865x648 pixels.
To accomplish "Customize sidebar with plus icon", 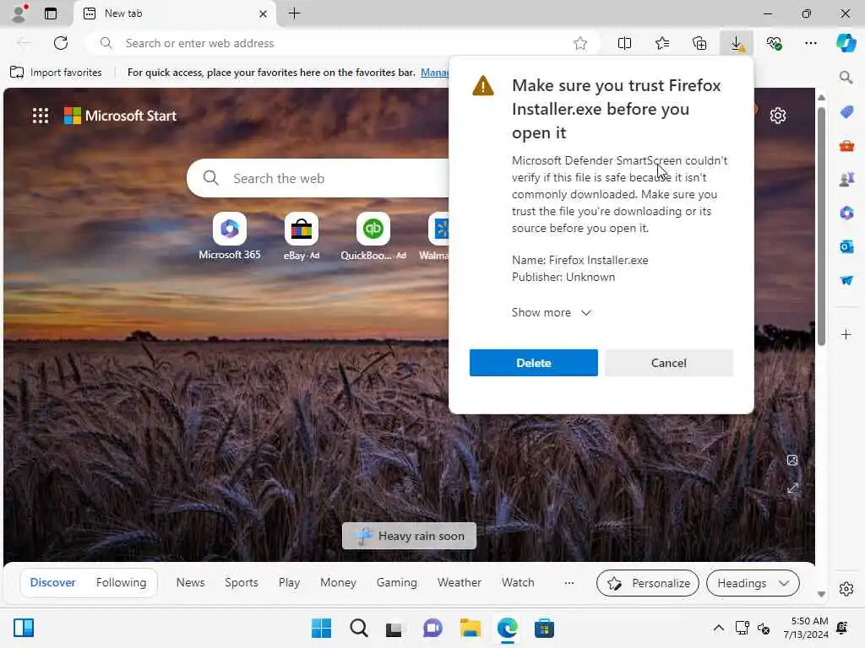I will pos(846,334).
